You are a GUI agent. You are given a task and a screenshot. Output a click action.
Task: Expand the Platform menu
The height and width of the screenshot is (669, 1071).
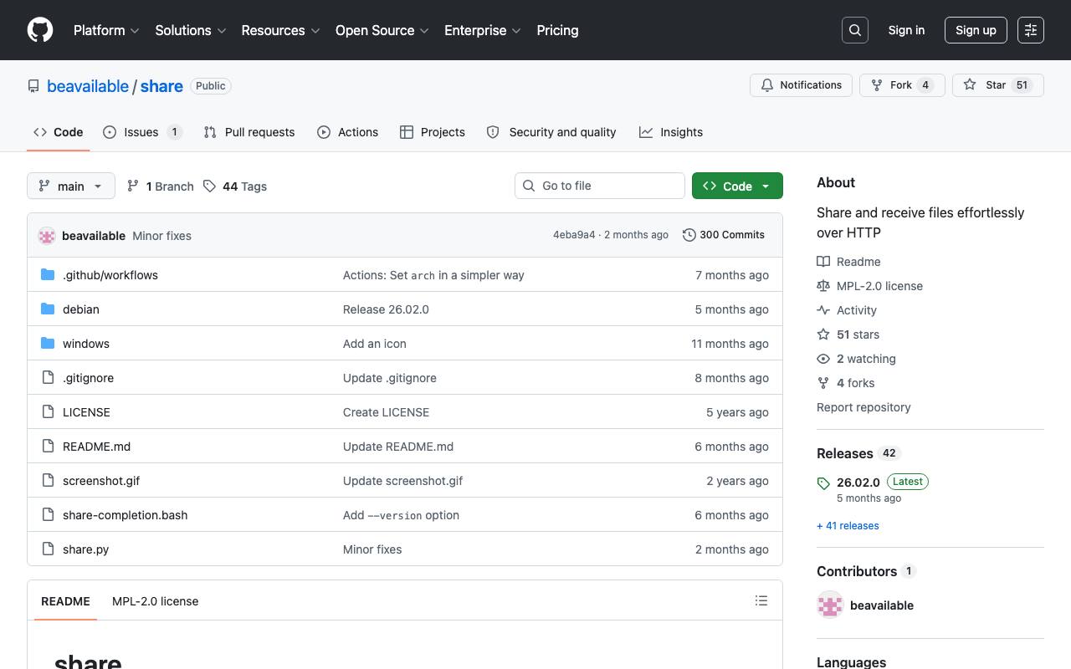click(x=106, y=30)
